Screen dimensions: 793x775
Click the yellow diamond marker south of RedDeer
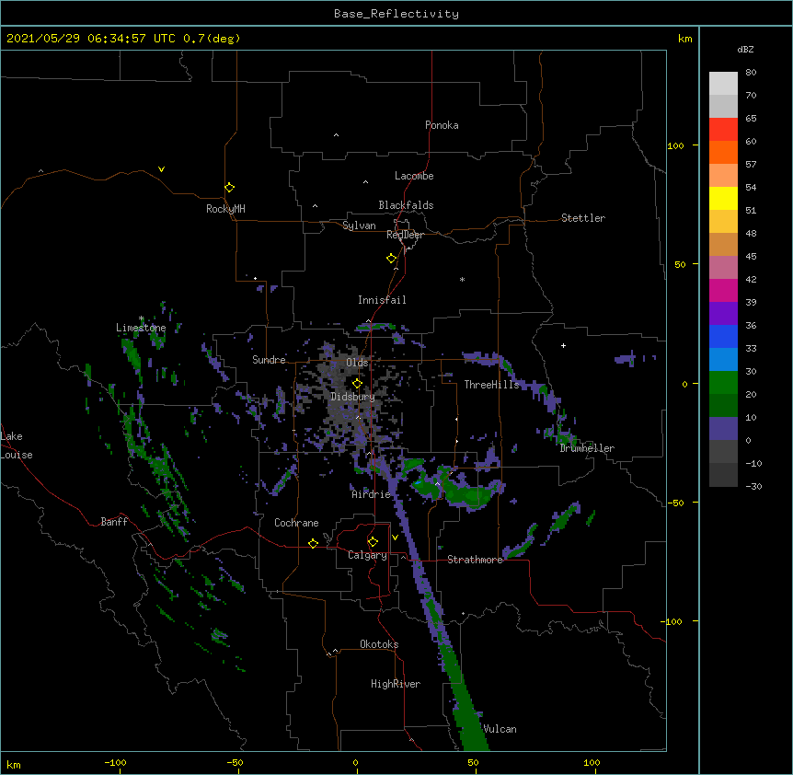391,259
